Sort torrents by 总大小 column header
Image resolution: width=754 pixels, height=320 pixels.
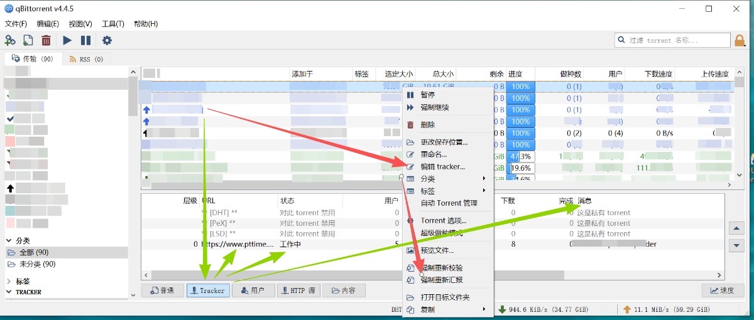coord(435,74)
